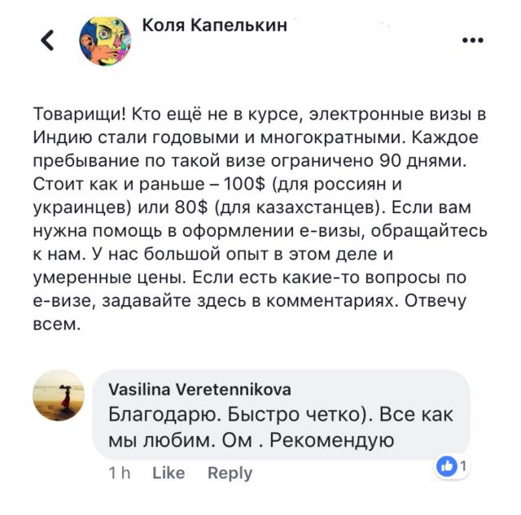Like Vasilina's comment
The image size is (521, 515).
click(169, 473)
